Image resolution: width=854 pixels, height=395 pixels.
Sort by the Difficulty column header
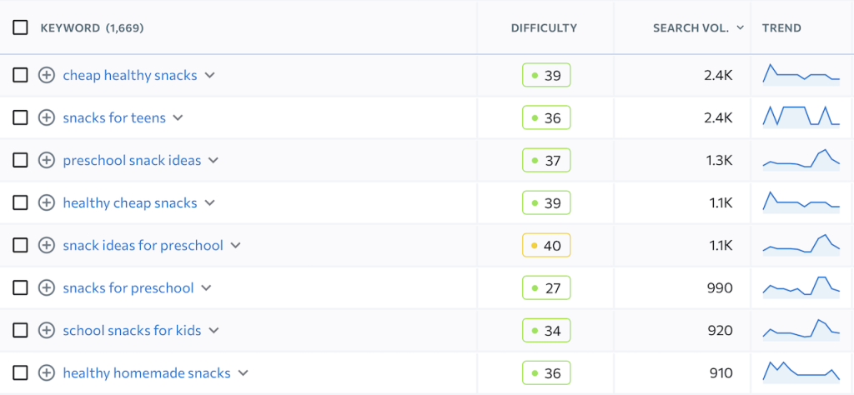coord(544,27)
